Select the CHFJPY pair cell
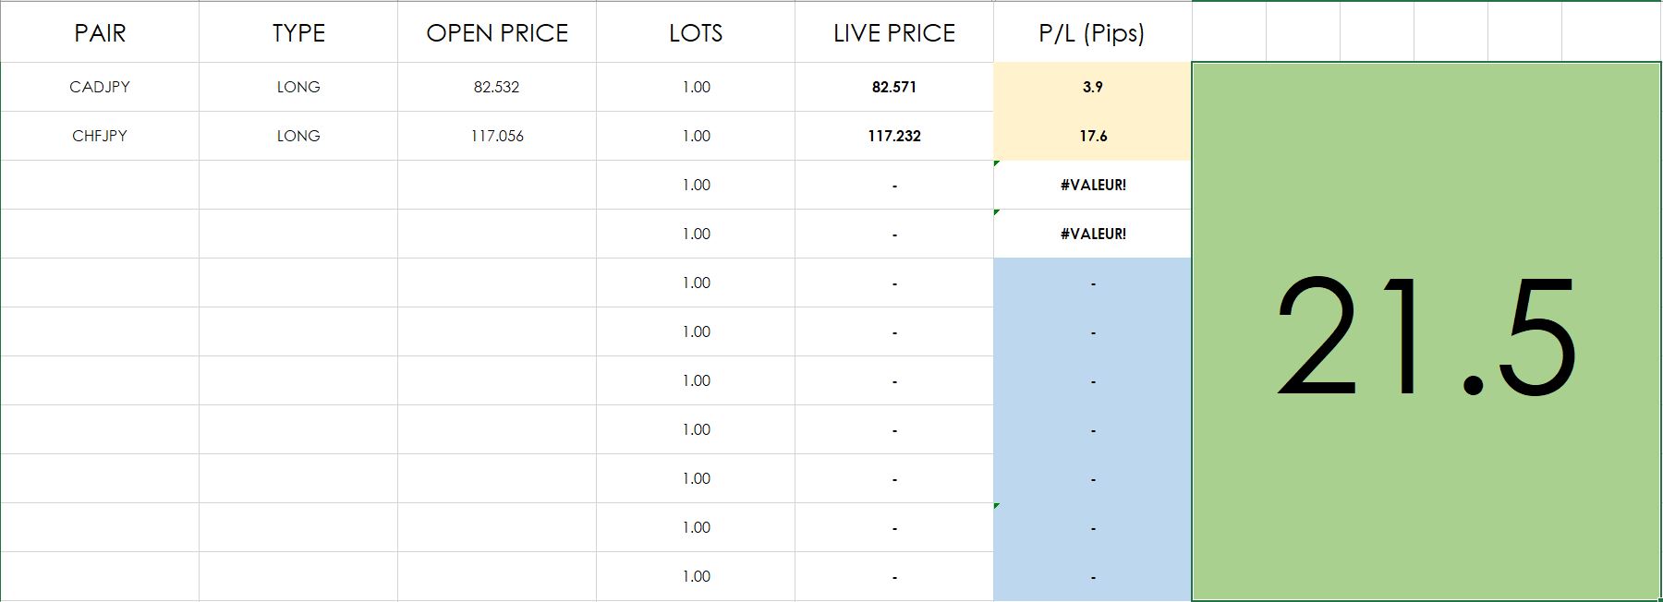The image size is (1663, 602). tap(100, 136)
